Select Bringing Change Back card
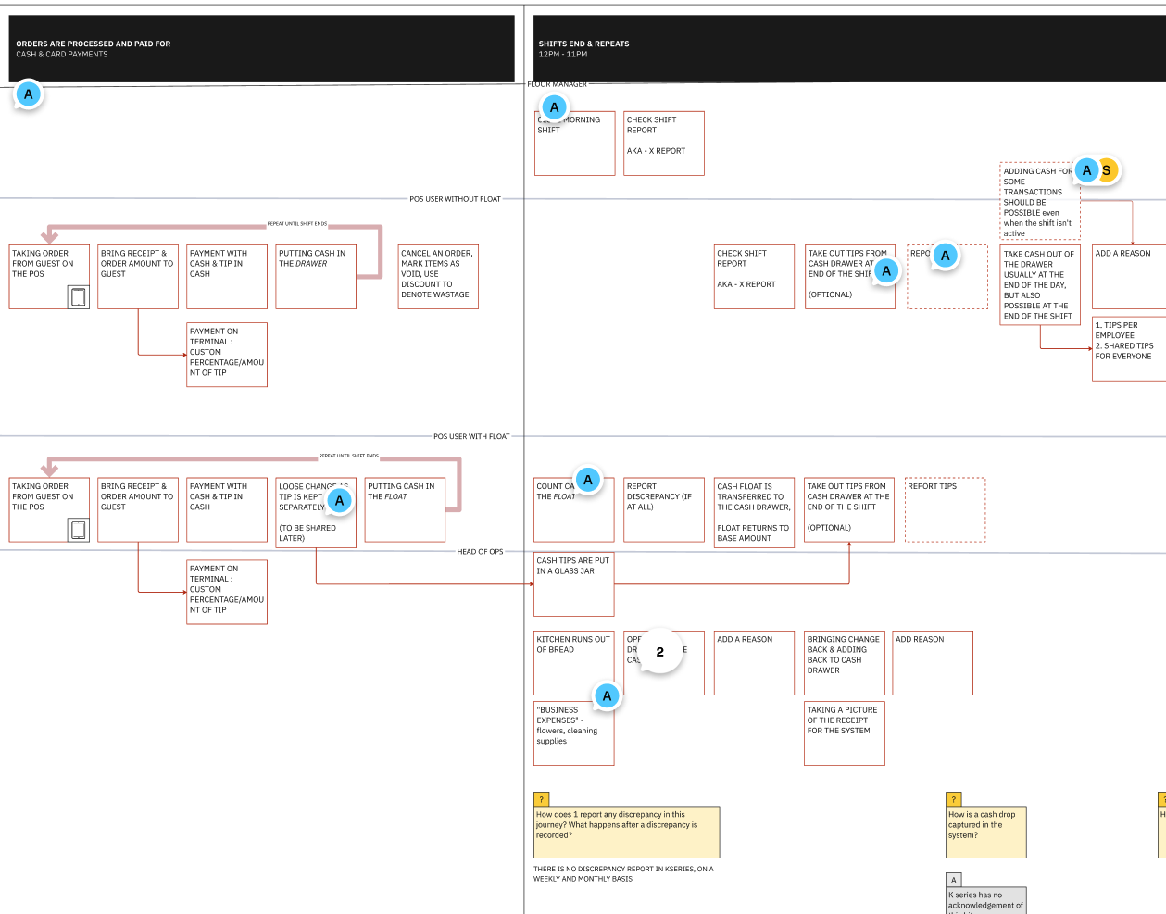The image size is (1166, 914). coord(845,663)
